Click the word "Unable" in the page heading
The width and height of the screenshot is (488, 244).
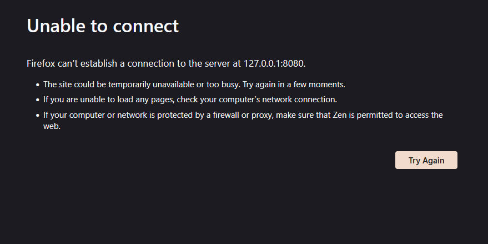pos(54,26)
